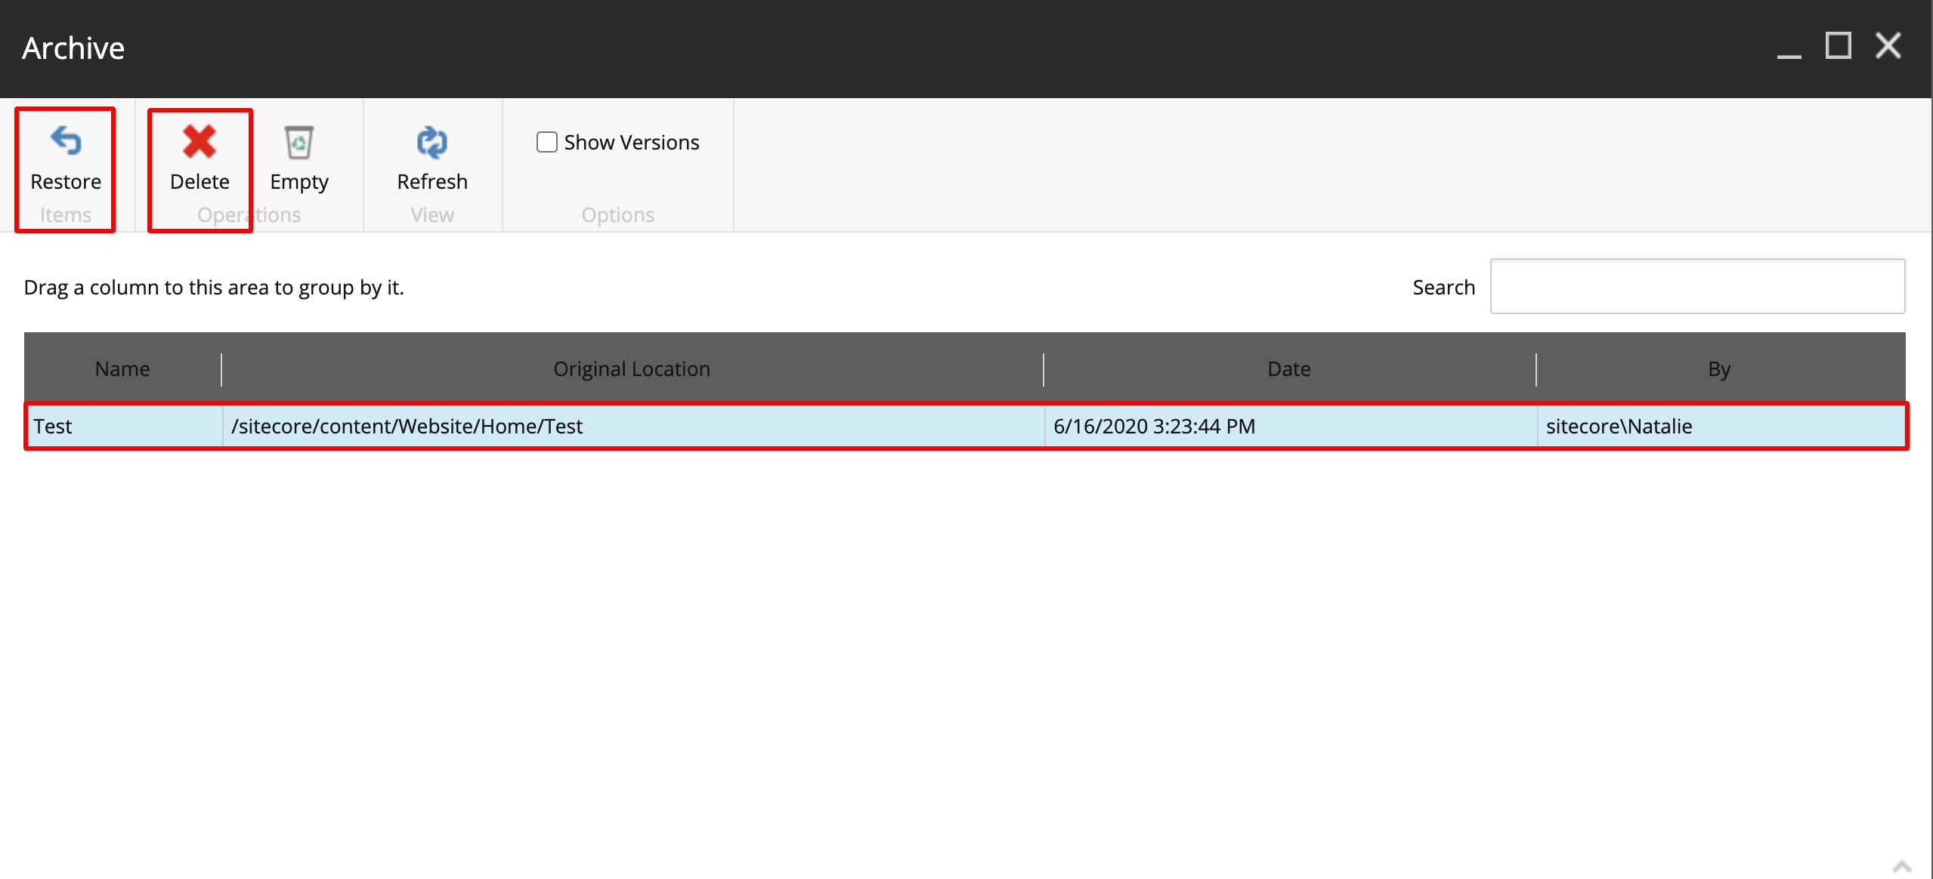Sort by the By column header

[1720, 369]
